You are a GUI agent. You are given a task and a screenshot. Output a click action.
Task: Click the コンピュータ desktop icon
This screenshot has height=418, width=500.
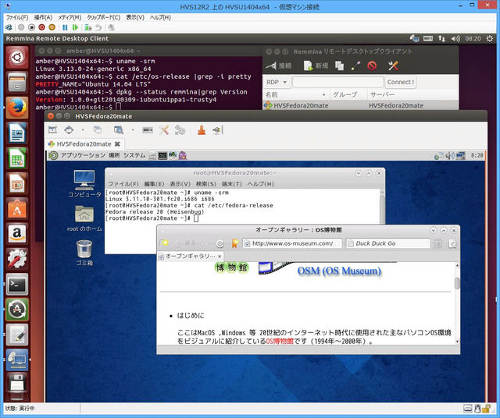84,184
